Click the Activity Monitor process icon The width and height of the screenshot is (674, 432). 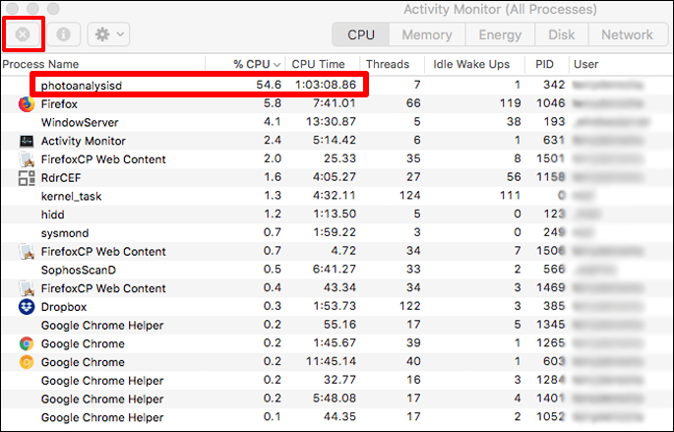[x=27, y=141]
